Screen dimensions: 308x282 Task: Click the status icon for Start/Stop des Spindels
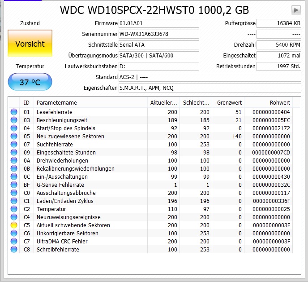click(14, 128)
